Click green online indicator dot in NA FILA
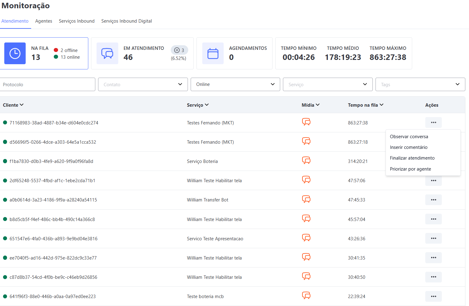 point(56,57)
